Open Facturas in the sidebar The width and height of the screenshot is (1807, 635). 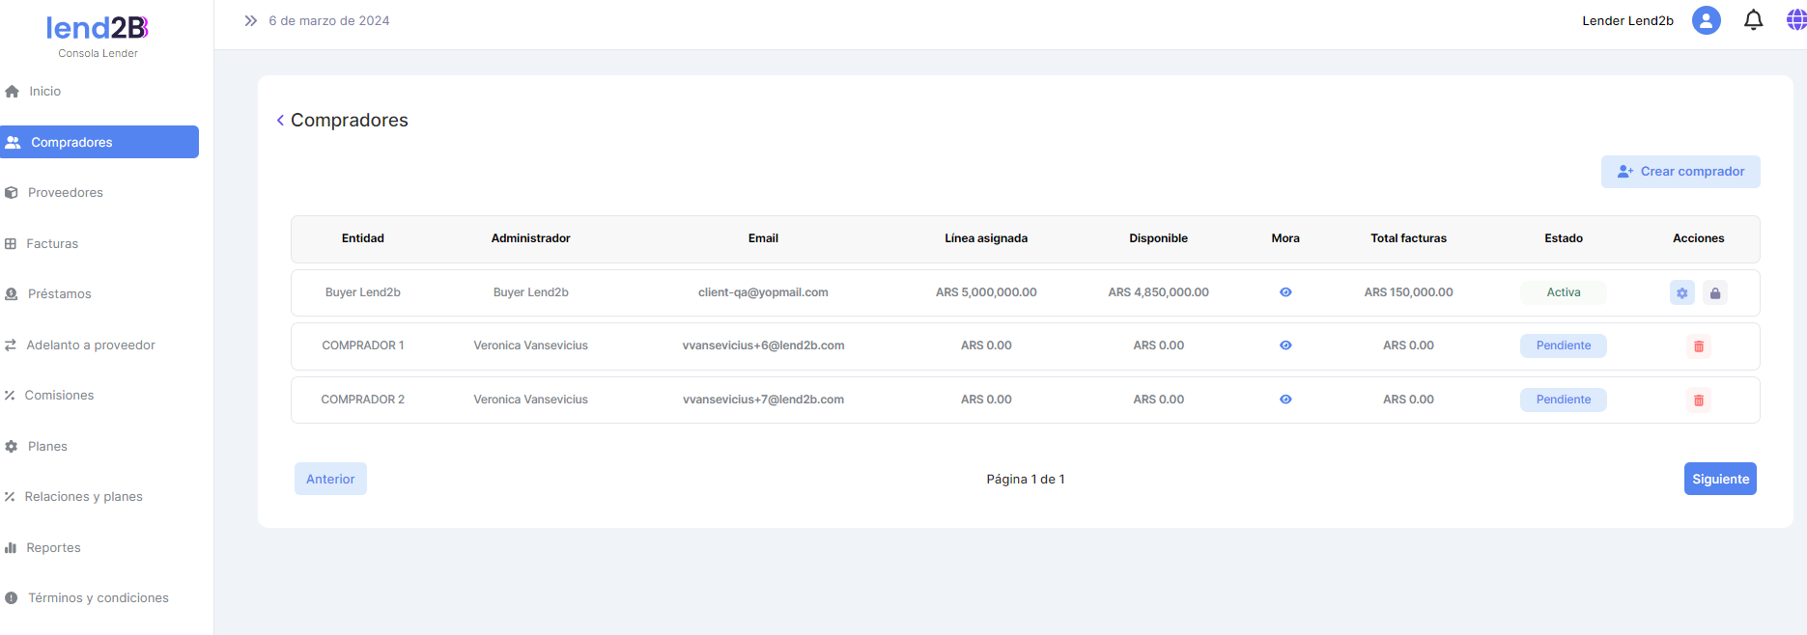(x=52, y=244)
